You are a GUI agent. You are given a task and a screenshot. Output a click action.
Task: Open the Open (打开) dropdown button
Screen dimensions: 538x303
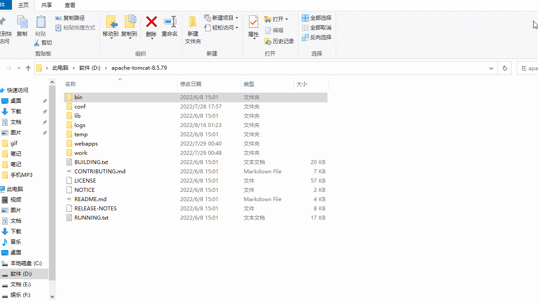tap(276, 19)
